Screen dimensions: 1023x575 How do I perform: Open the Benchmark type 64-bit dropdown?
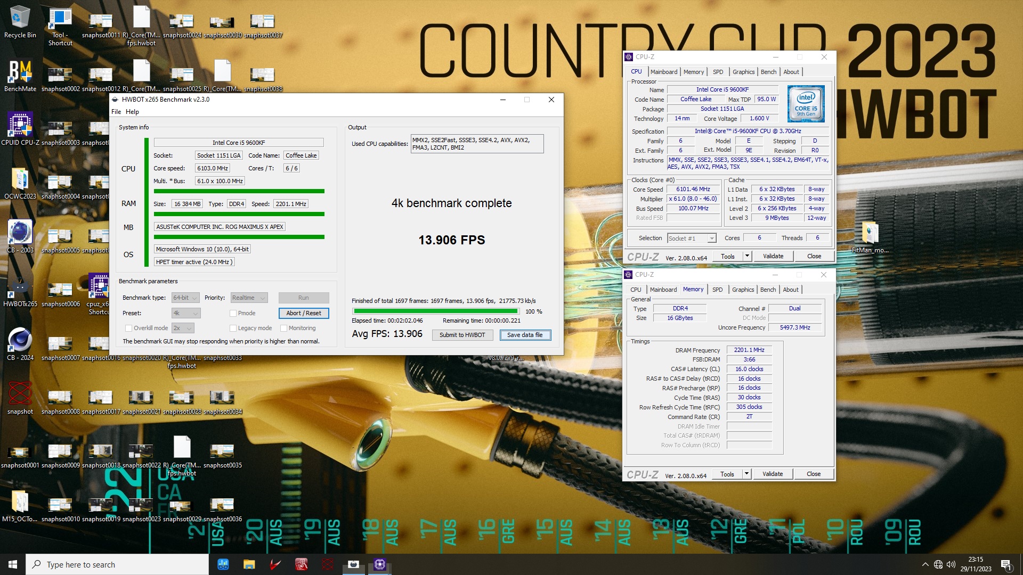[185, 298]
